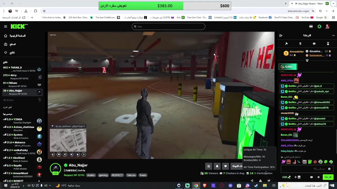Open the Kick hamburger menu
Image resolution: width=337 pixels, height=189 pixels.
tap(6, 27)
